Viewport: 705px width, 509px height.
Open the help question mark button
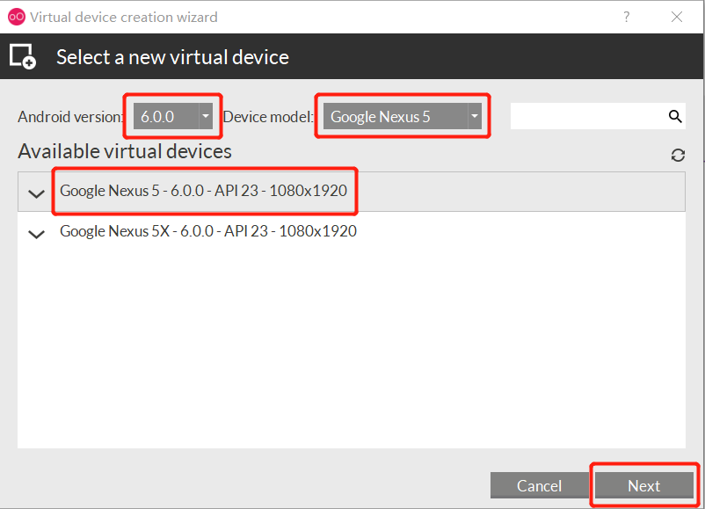coord(626,17)
